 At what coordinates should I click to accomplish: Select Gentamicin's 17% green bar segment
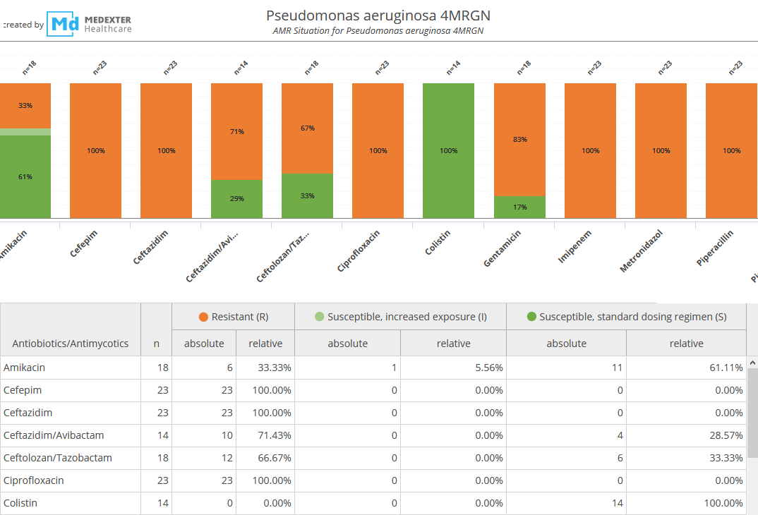click(x=519, y=207)
